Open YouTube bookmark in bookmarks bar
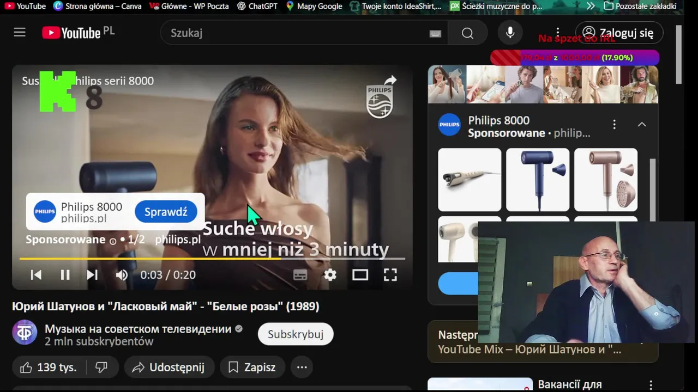The height and width of the screenshot is (392, 698). pos(25,6)
